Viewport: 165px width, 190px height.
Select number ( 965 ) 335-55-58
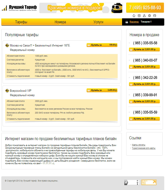(x=145, y=43)
